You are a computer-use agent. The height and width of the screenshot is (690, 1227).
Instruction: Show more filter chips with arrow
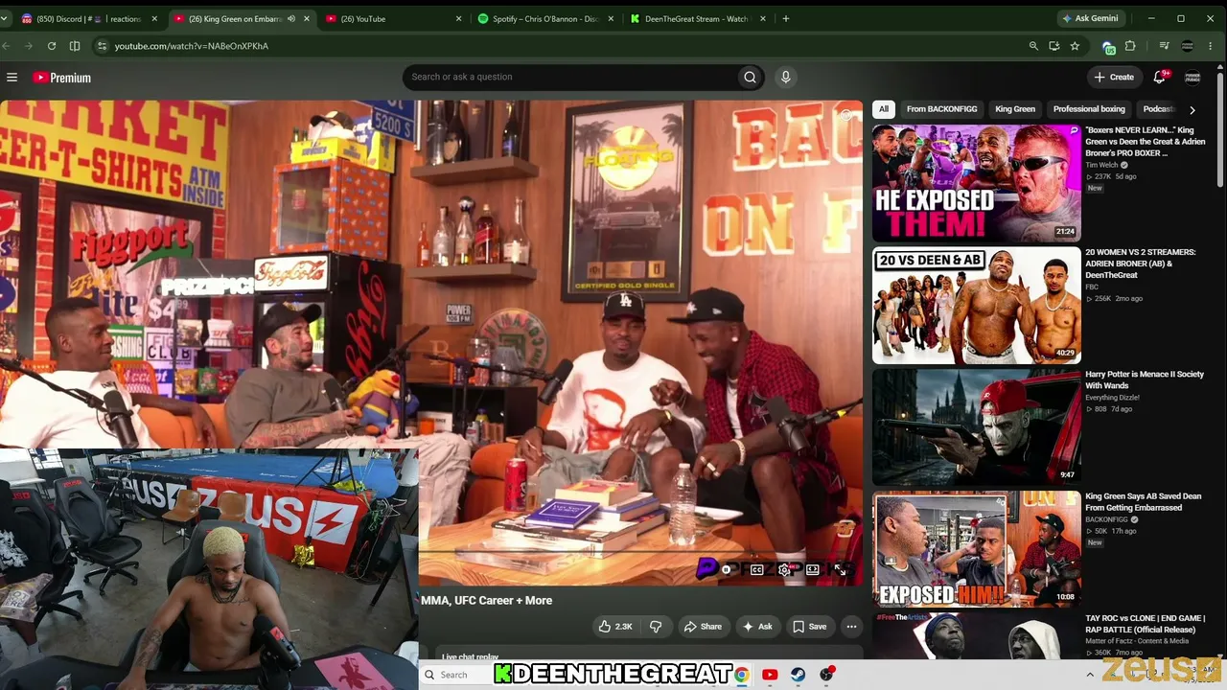tap(1192, 110)
